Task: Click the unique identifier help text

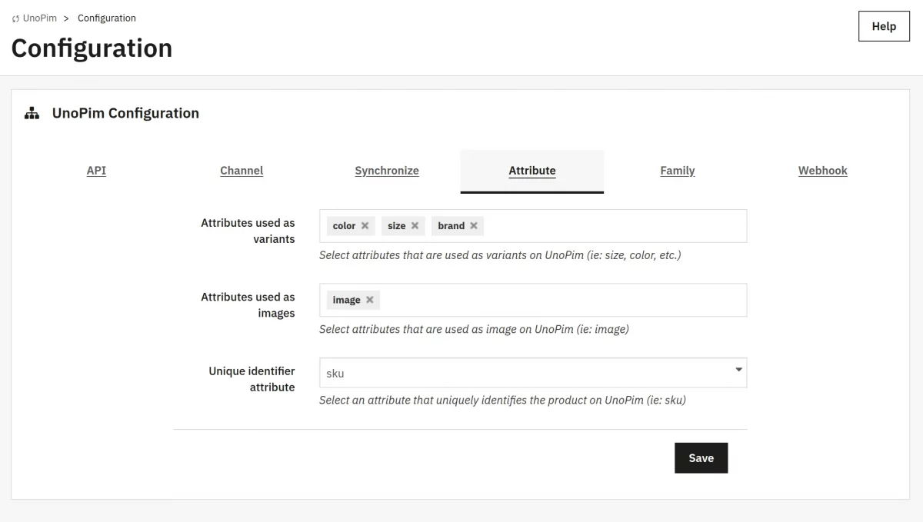Action: click(x=502, y=401)
